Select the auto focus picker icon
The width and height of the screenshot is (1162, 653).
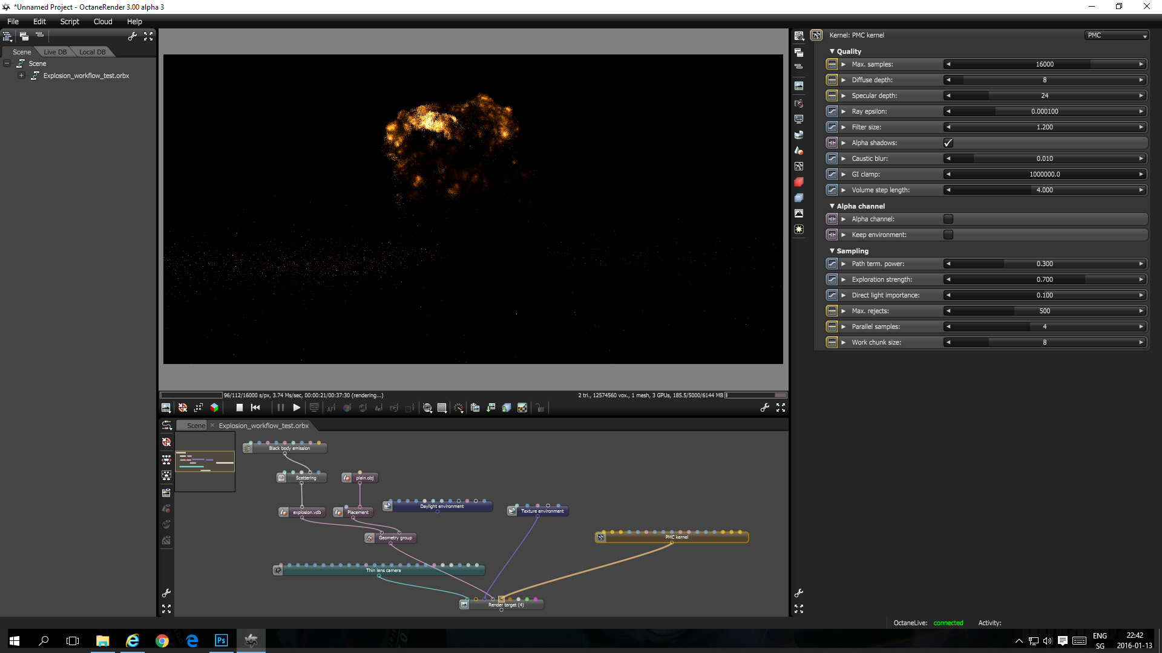click(331, 408)
